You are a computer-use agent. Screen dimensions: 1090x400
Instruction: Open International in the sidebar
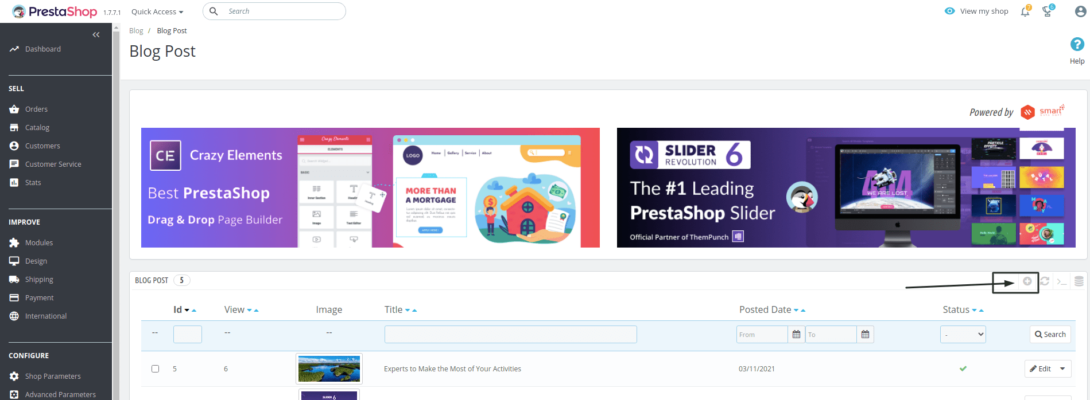pos(46,316)
